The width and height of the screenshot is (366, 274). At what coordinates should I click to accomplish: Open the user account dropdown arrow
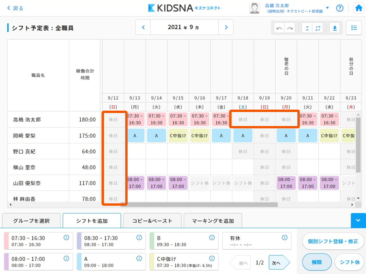[327, 8]
